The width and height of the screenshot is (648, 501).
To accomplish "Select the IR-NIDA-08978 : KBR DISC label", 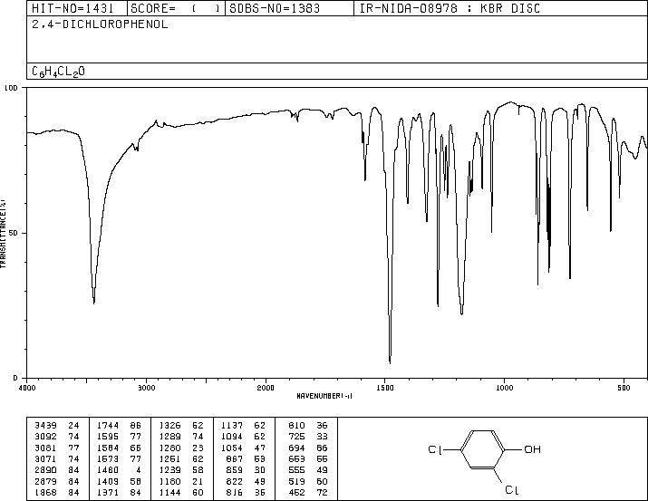I will click(x=450, y=8).
